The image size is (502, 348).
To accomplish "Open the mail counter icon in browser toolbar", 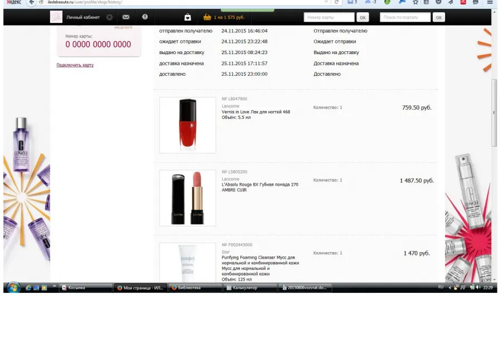I will [x=352, y=2].
